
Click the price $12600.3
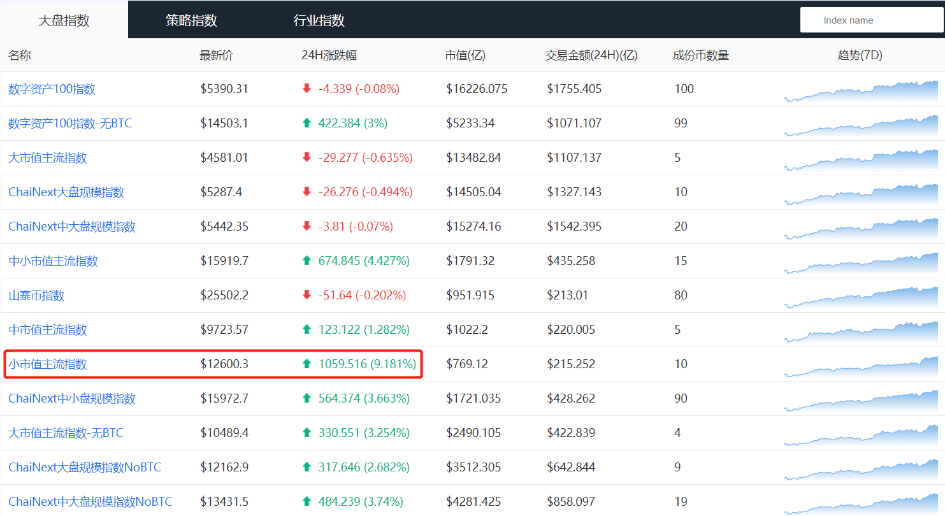tap(224, 364)
